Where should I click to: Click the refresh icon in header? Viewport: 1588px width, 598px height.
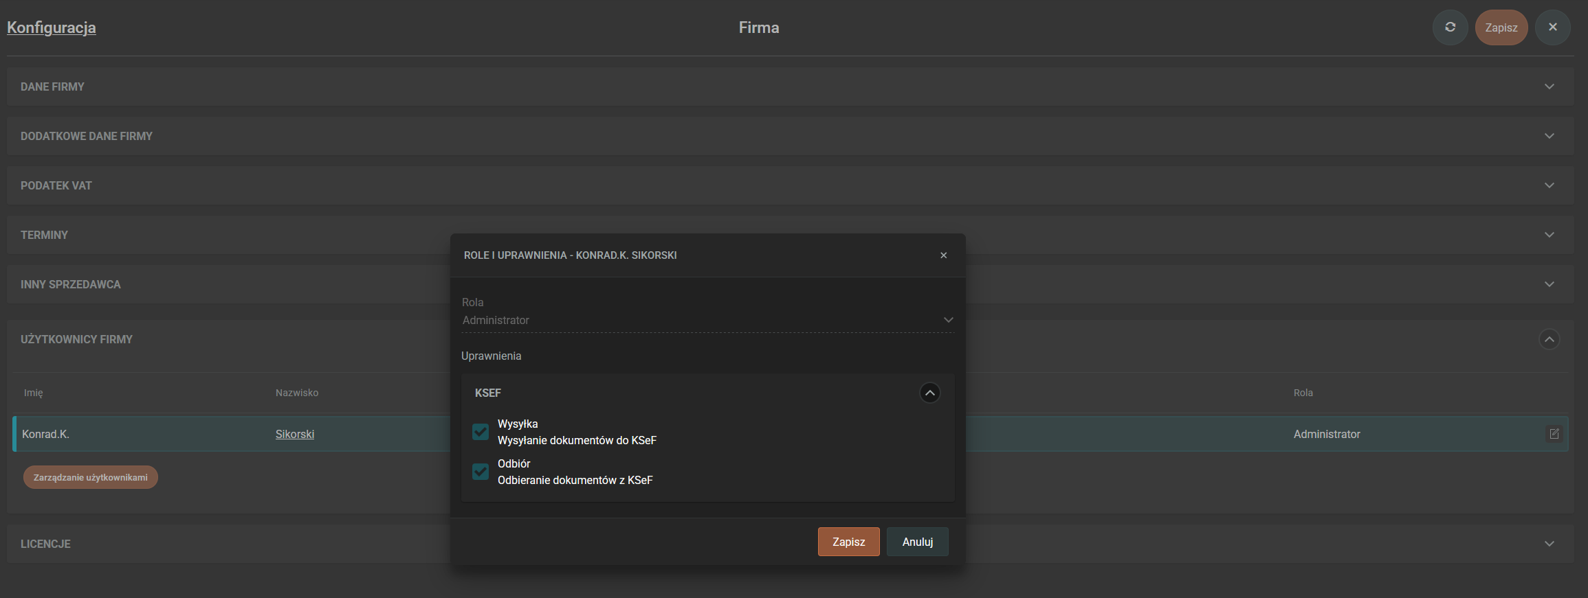(1450, 27)
